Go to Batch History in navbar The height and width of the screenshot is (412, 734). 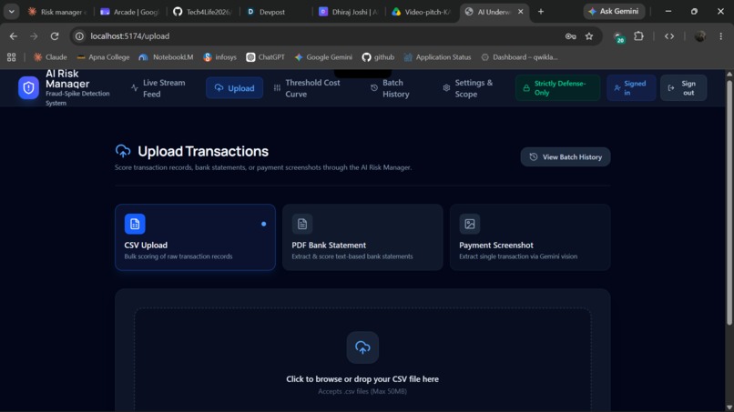click(x=391, y=88)
